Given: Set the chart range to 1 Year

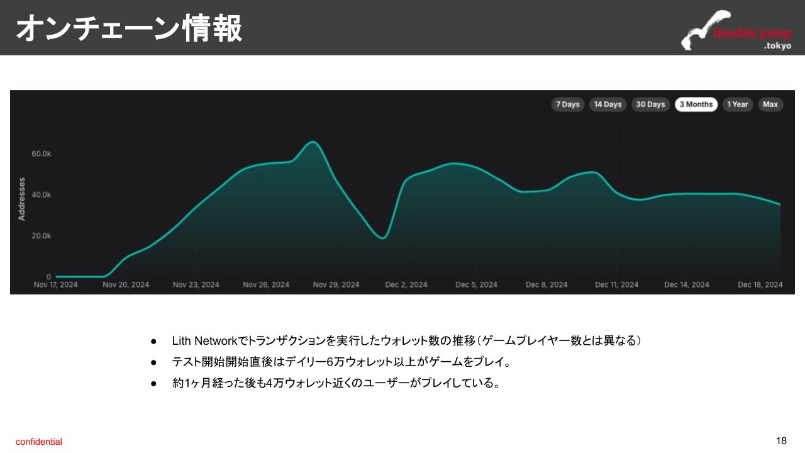Looking at the screenshot, I should click(737, 104).
